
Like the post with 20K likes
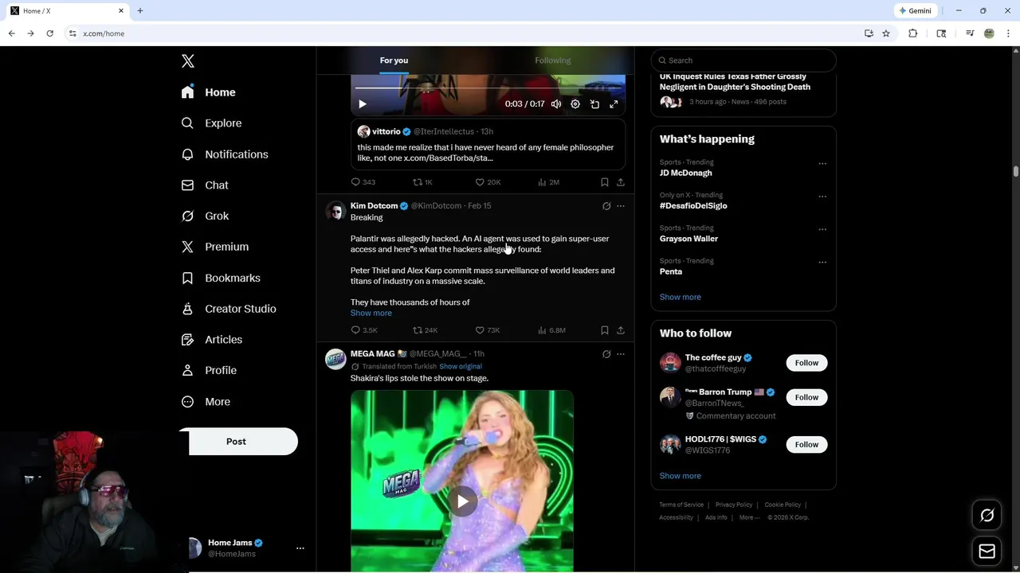487,182
